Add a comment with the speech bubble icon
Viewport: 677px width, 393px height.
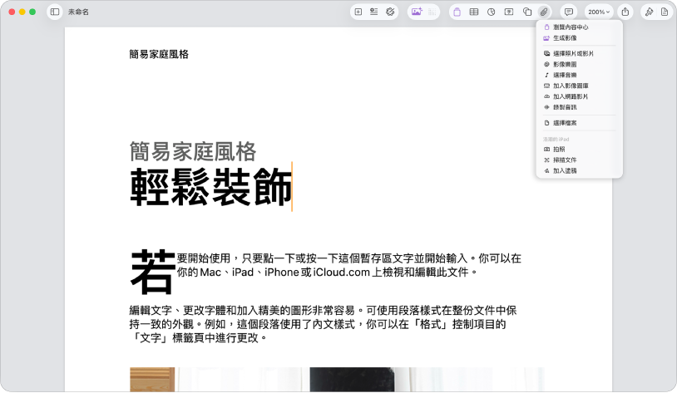click(x=569, y=12)
